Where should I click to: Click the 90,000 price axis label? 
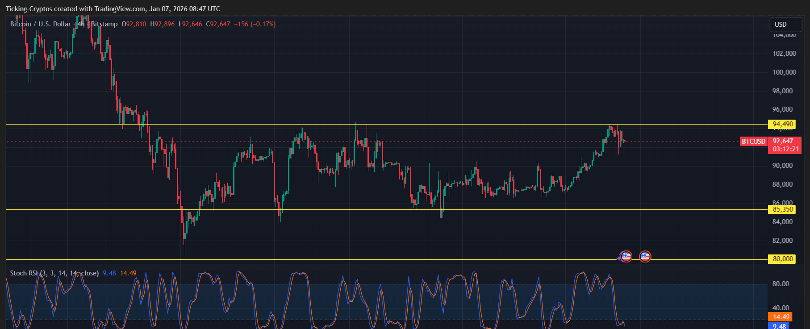(783, 166)
